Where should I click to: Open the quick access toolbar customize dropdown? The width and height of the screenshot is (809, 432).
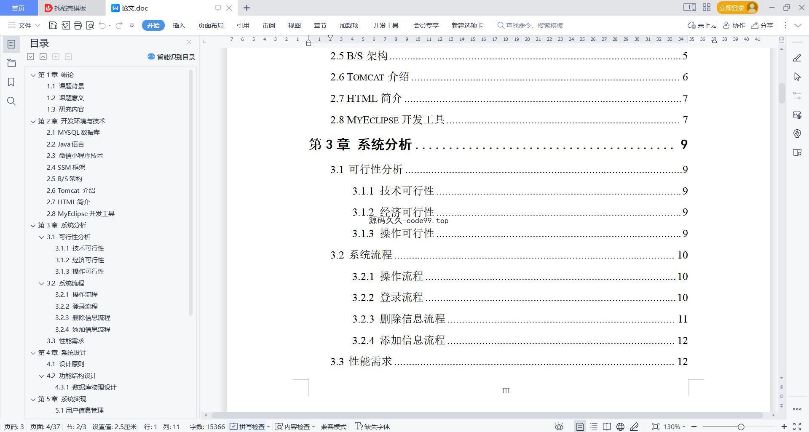131,25
